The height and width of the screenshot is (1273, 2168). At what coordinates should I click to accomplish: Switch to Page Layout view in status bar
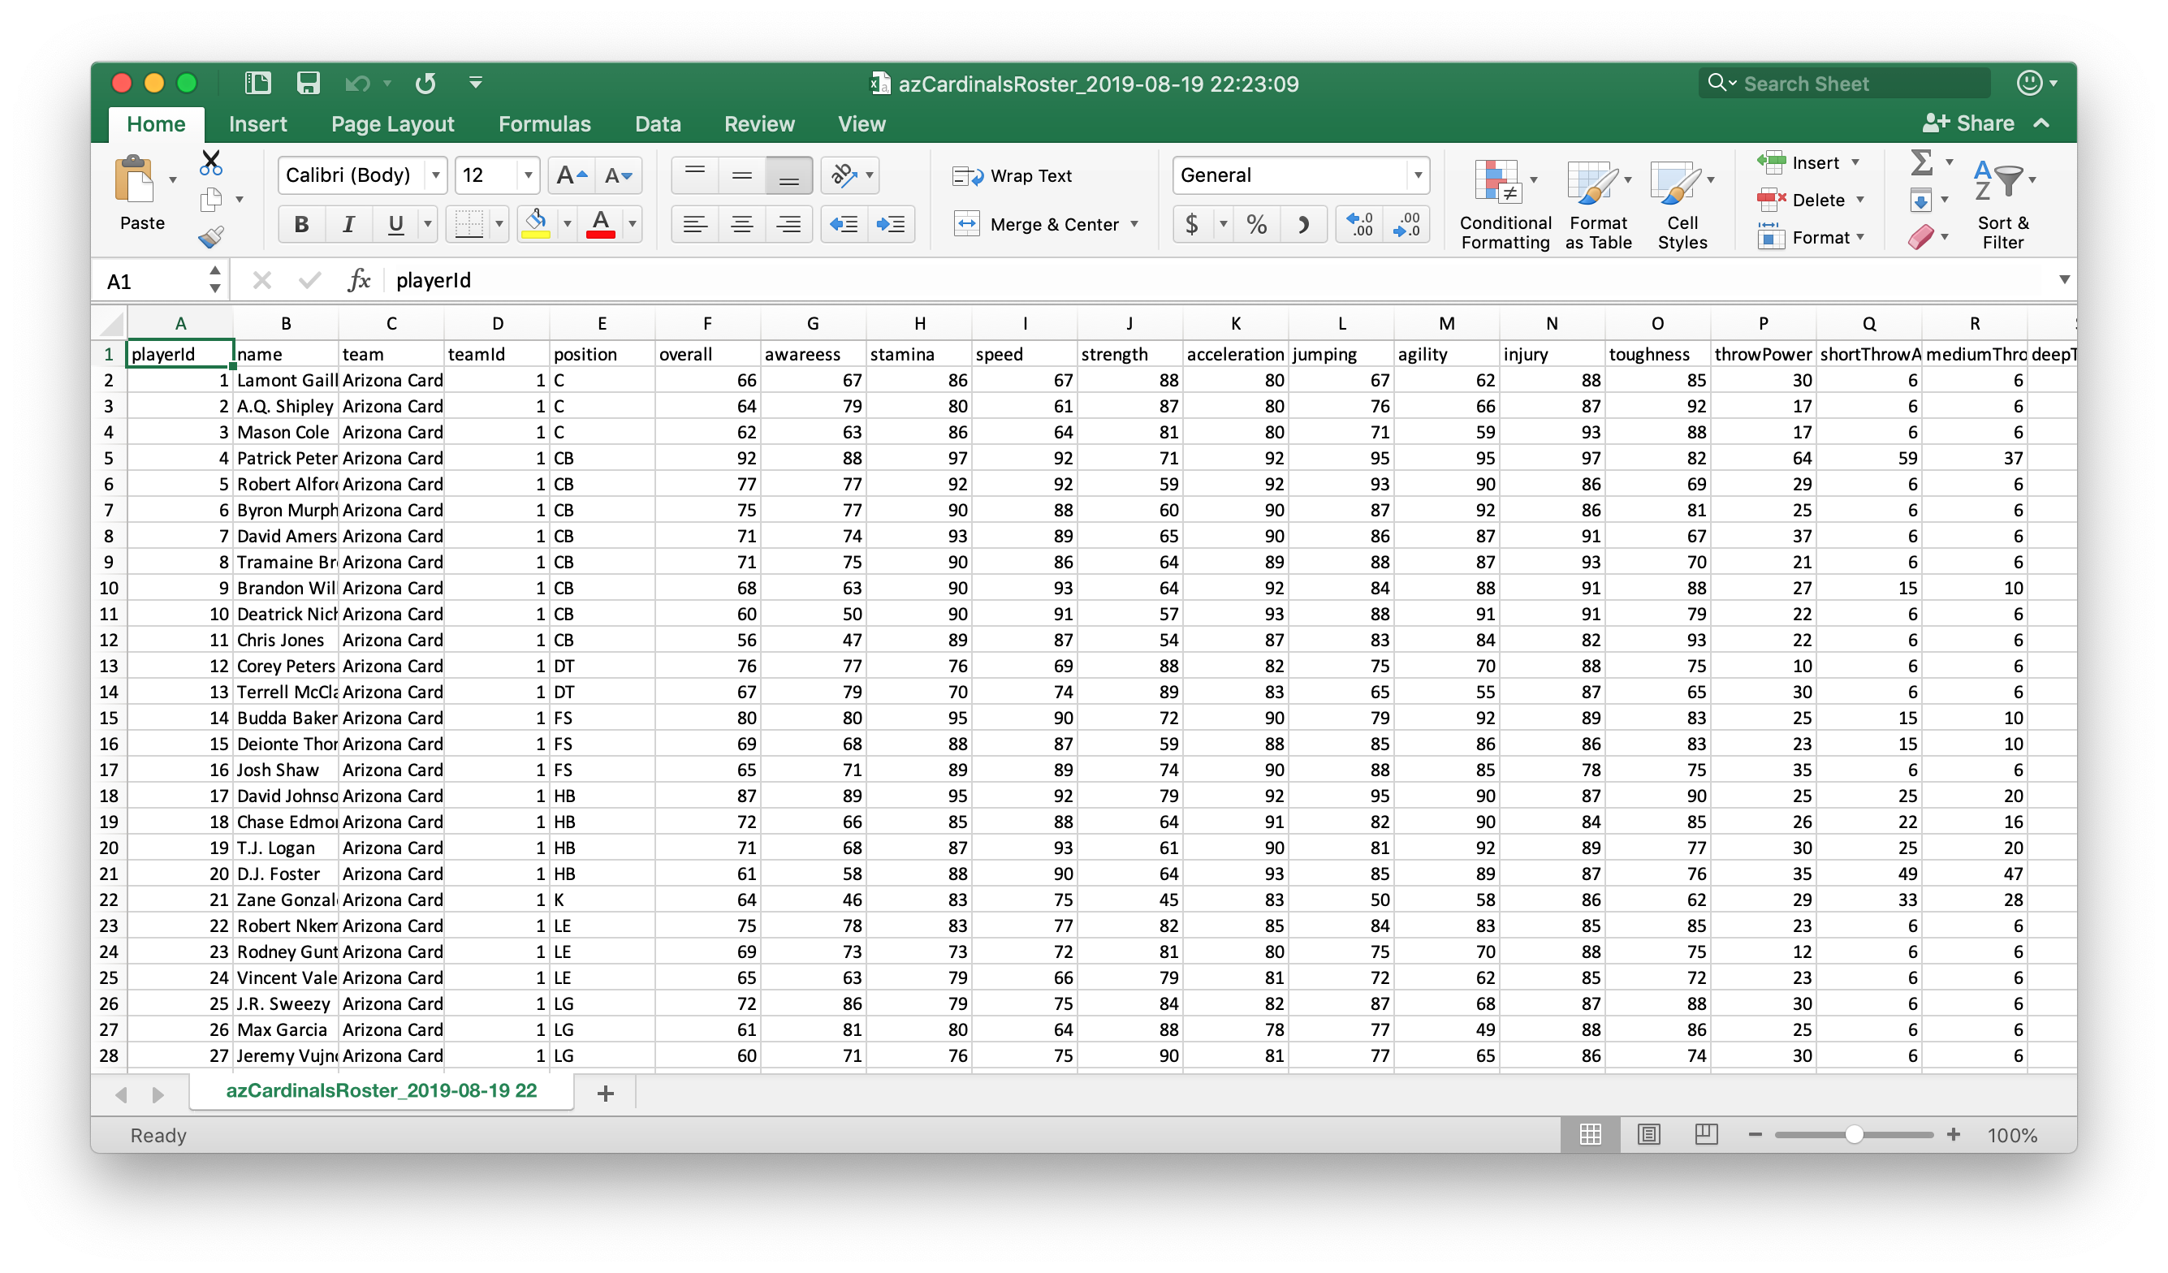1648,1134
